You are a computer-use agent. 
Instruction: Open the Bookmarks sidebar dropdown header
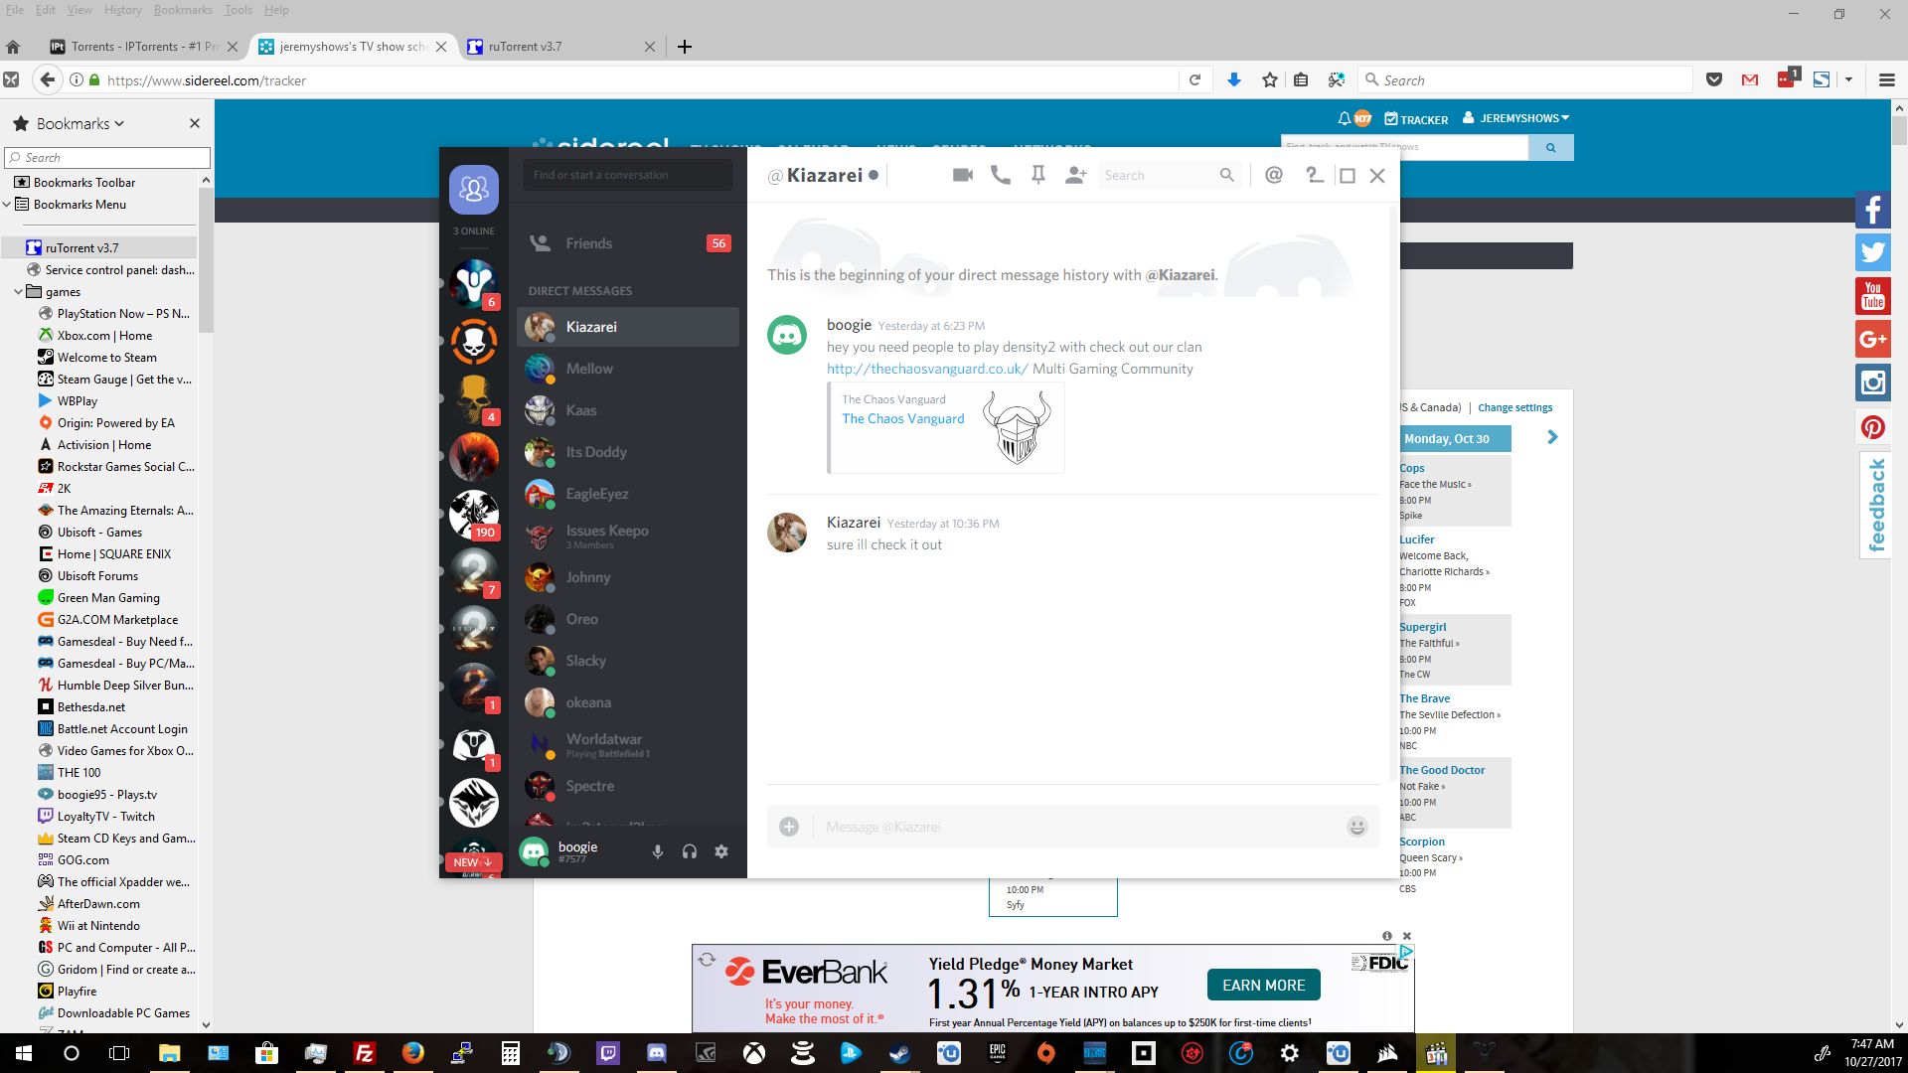[x=79, y=124]
